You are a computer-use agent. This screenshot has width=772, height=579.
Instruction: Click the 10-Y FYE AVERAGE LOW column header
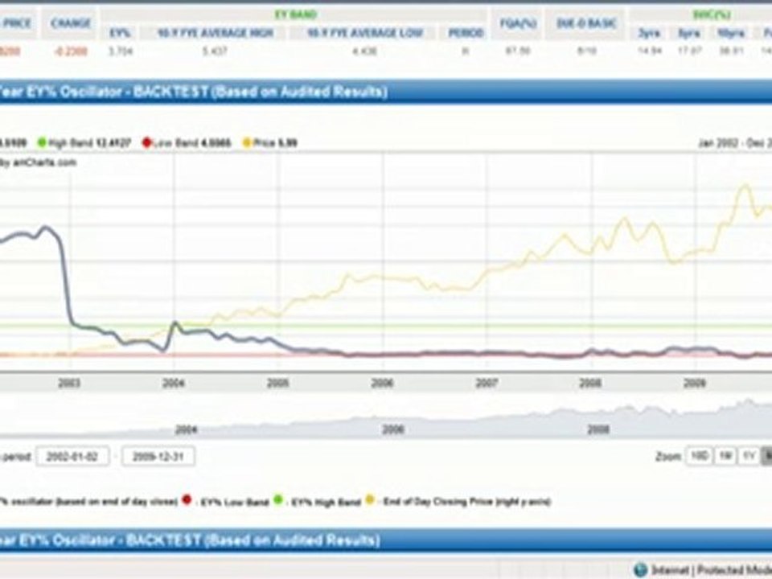[x=365, y=33]
